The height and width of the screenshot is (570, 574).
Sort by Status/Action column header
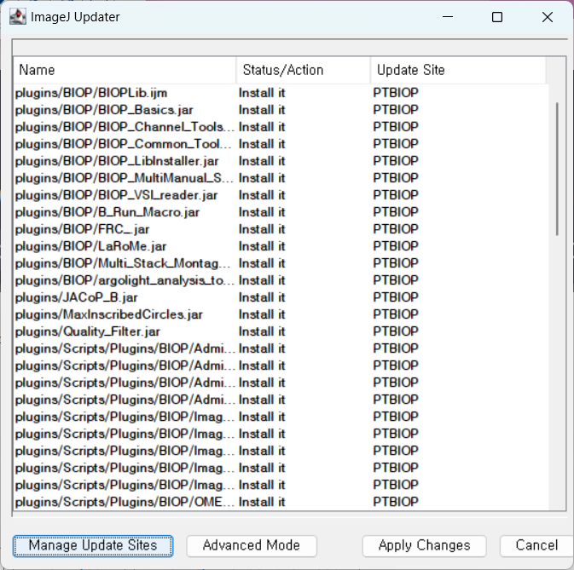point(303,70)
